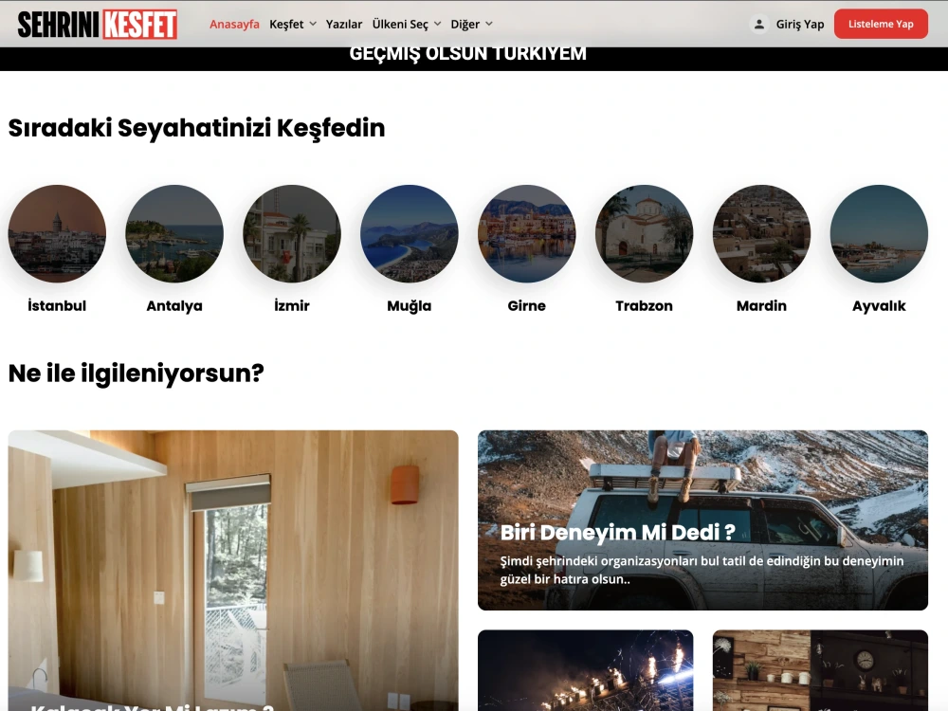Click the Geçmiş Olsun Türkiyem banner text
Screen dimensions: 948x711
click(468, 54)
